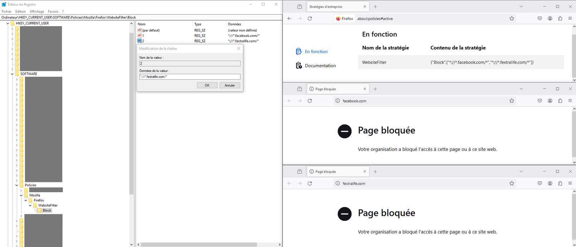Collapse the Policies registry key
576x247 pixels.
click(17, 185)
